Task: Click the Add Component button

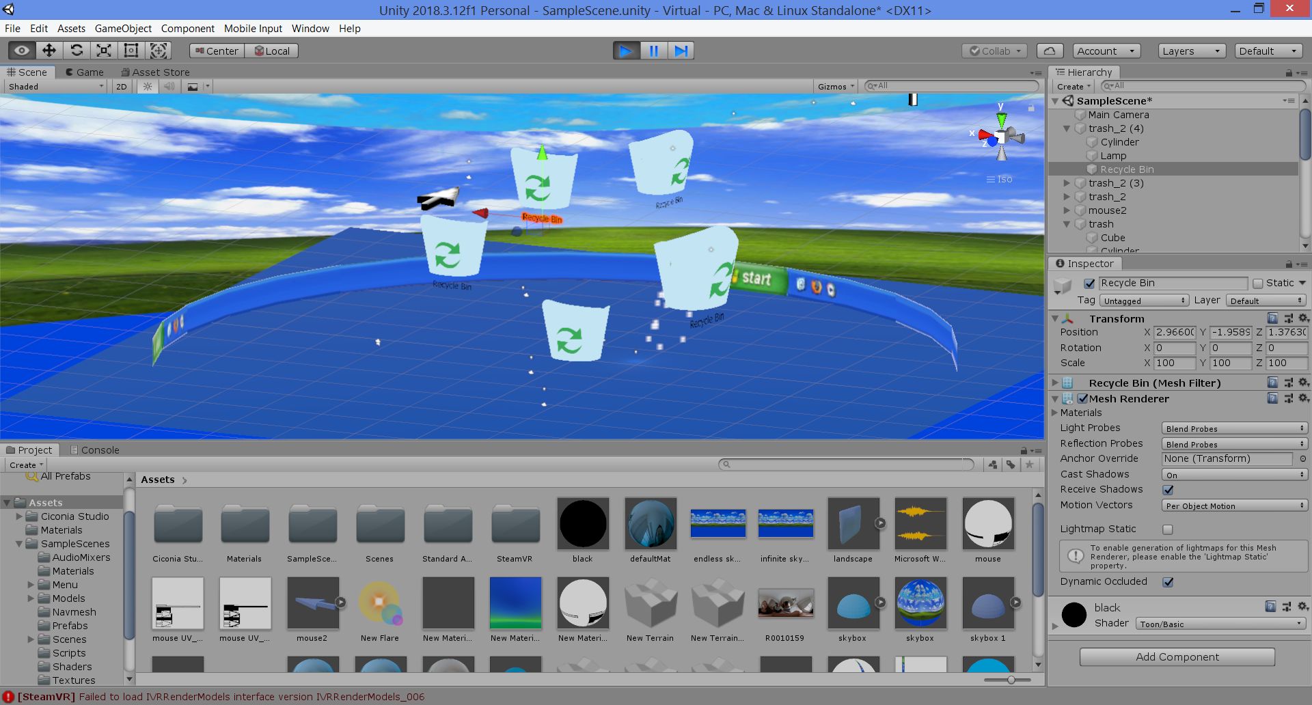Action: pyautogui.click(x=1177, y=656)
